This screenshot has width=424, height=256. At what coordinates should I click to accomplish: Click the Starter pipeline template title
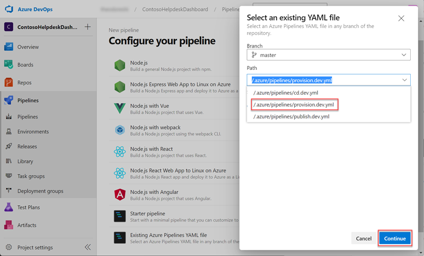click(147, 213)
